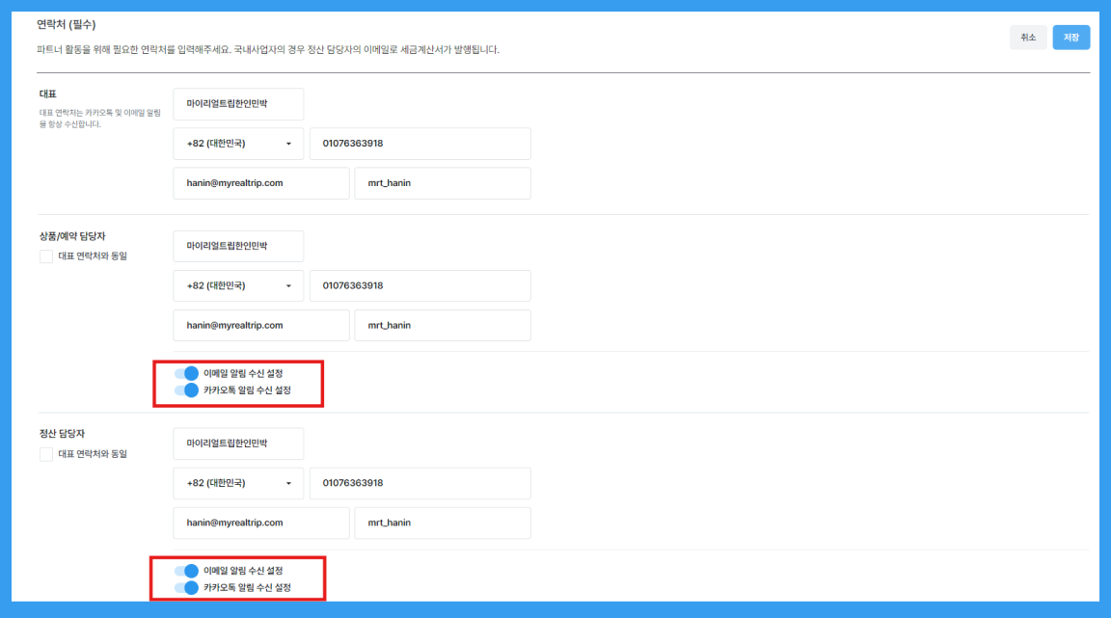
Task: Expand 상품/예약 담당자 country code dropdown
Action: coord(238,285)
